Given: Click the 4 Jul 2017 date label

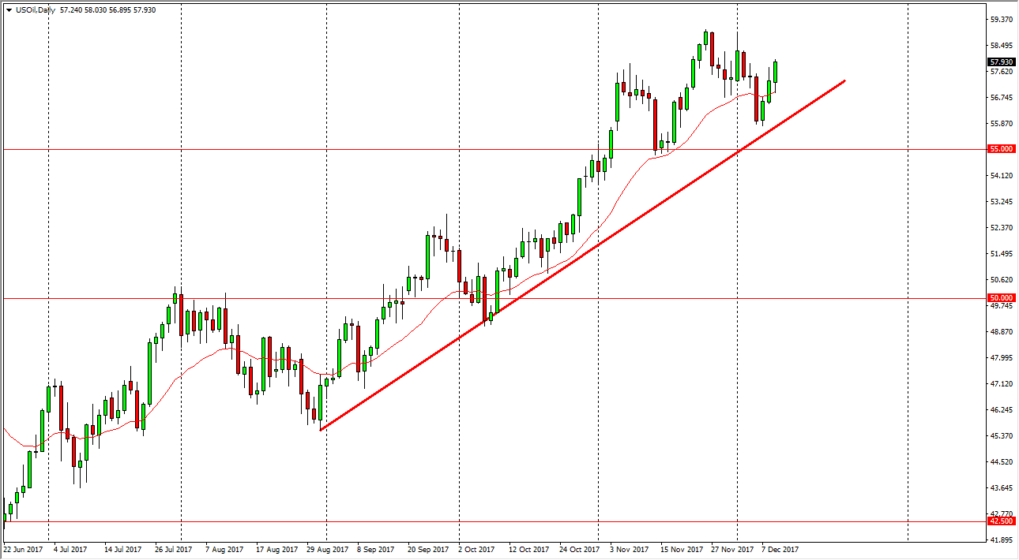Looking at the screenshot, I should (70, 549).
